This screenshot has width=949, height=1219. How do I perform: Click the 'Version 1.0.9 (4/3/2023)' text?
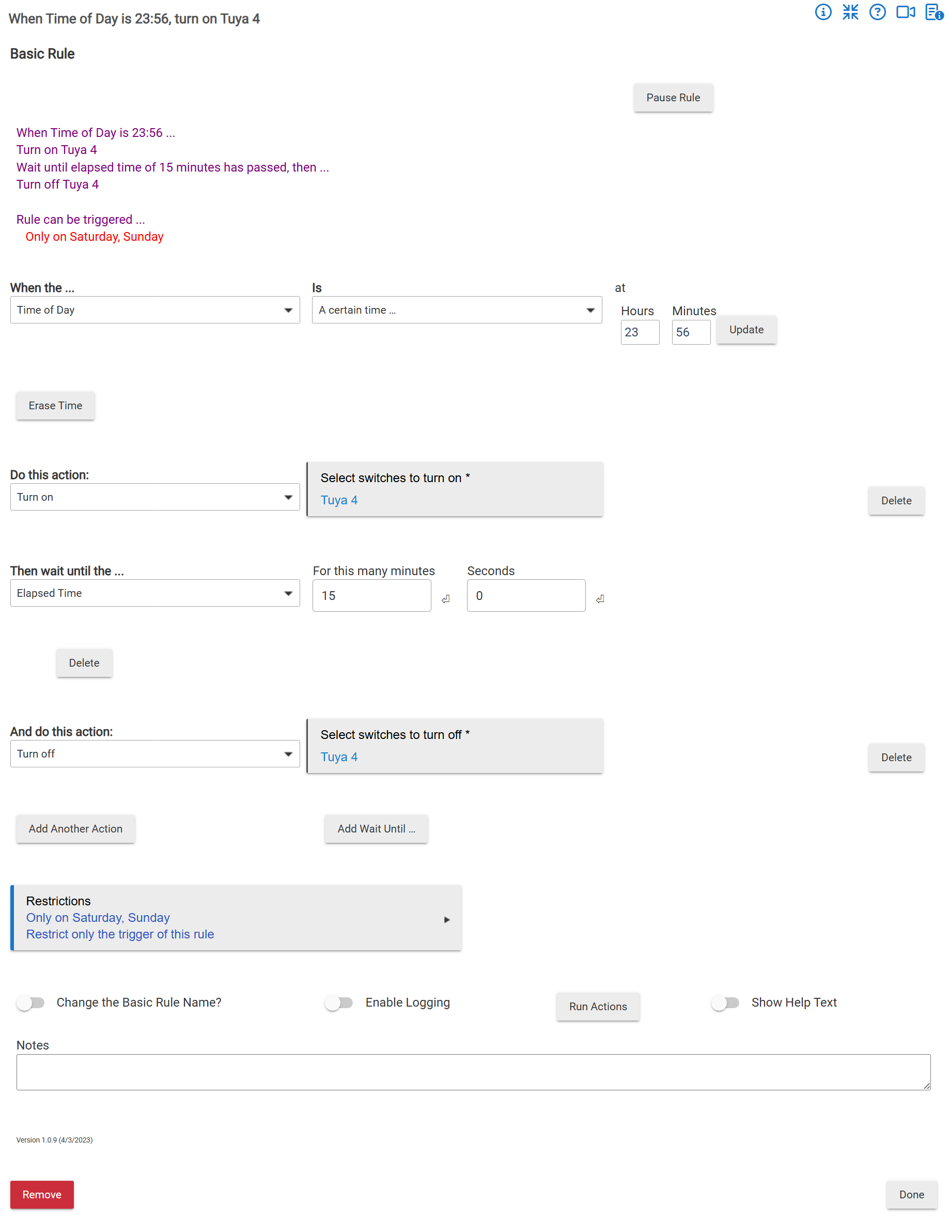55,1140
